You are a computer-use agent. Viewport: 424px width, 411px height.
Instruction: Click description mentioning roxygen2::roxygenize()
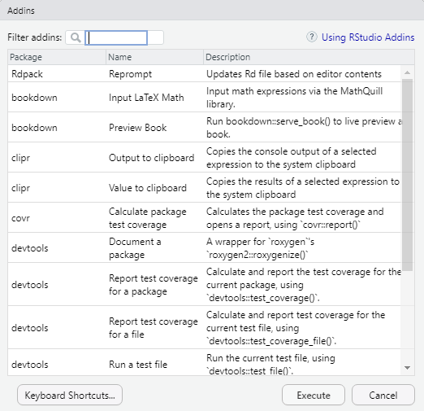pyautogui.click(x=260, y=248)
